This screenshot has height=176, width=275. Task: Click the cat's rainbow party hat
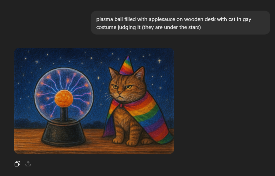126,65
